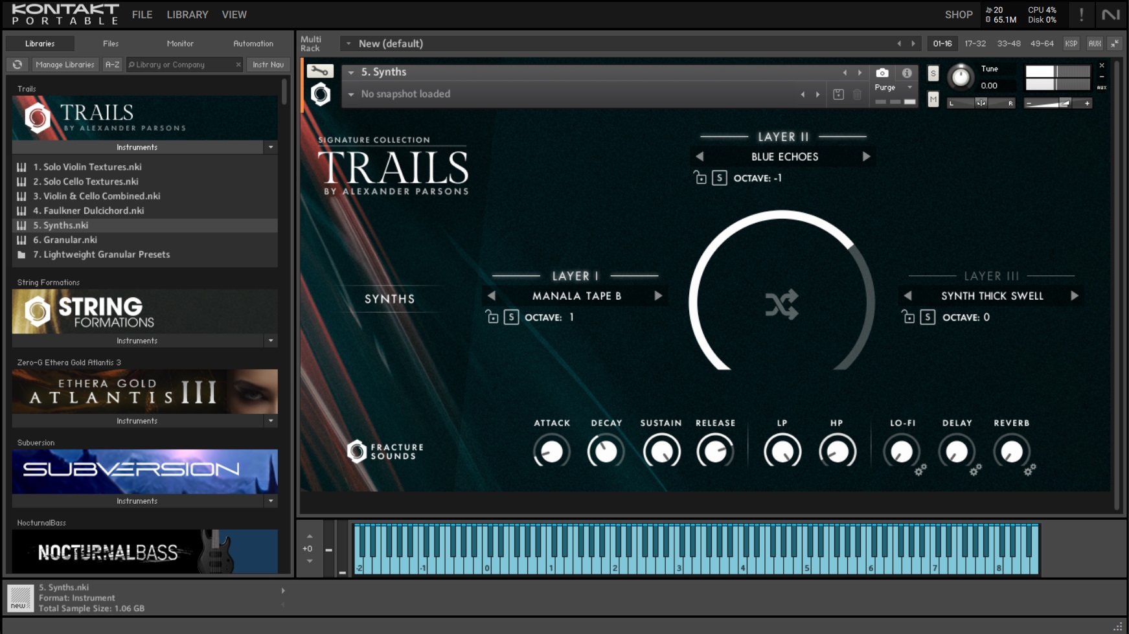Click the Library or Company search field
The image size is (1129, 634).
point(185,65)
